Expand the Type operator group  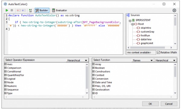5,93
